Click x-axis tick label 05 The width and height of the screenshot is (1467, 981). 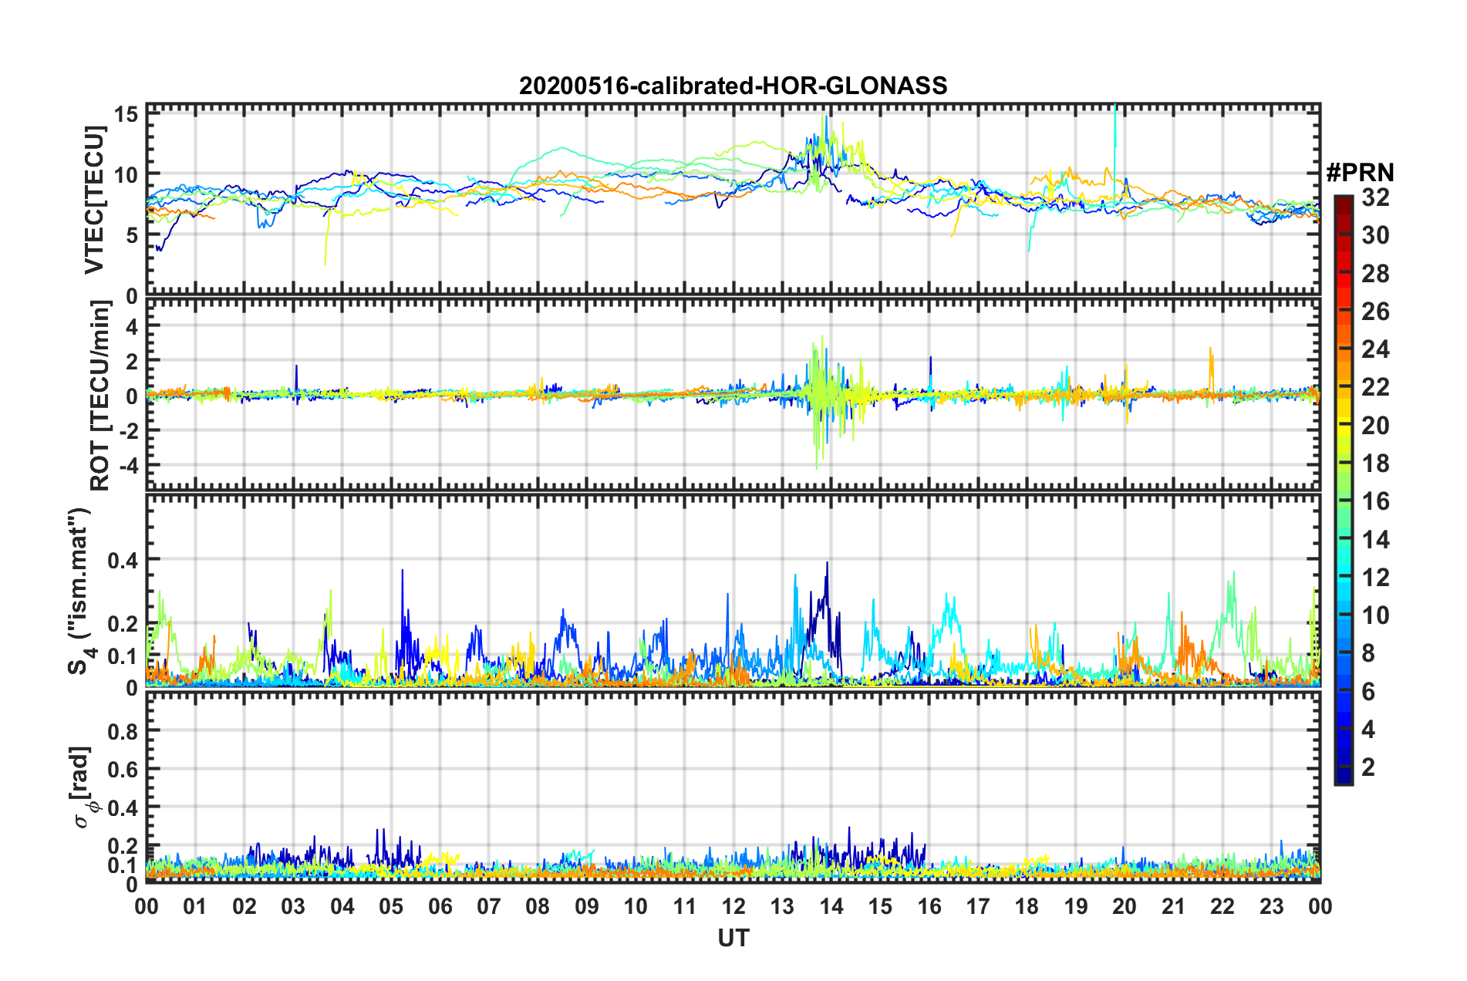[x=391, y=907]
